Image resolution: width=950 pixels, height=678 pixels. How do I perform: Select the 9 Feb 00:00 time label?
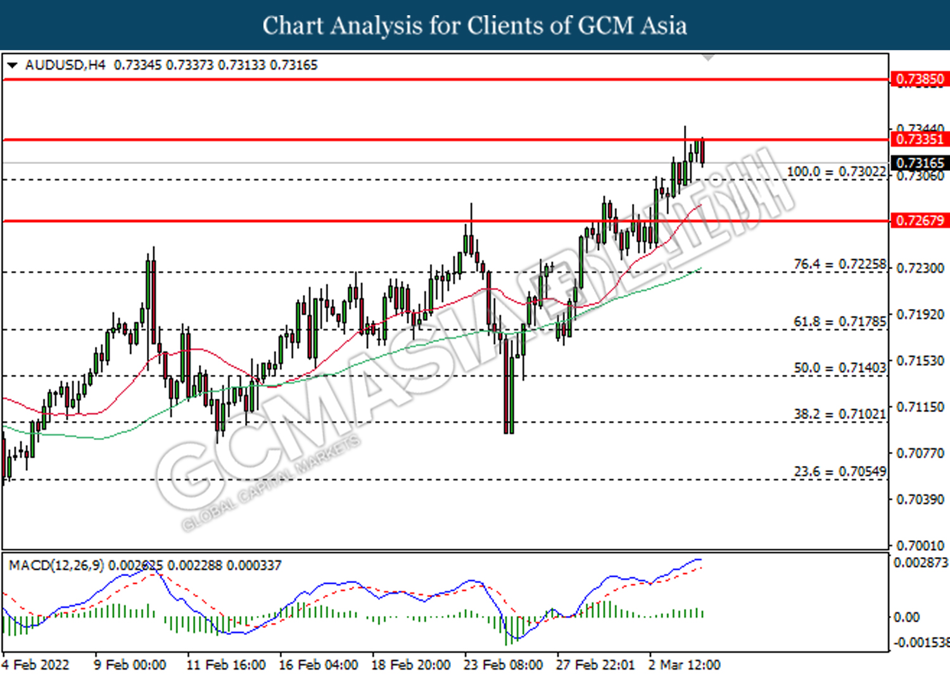[130, 665]
